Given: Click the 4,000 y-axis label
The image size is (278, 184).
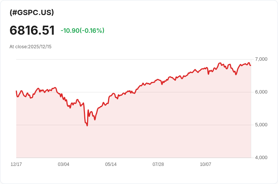Looking at the screenshot, I should (x=261, y=158).
